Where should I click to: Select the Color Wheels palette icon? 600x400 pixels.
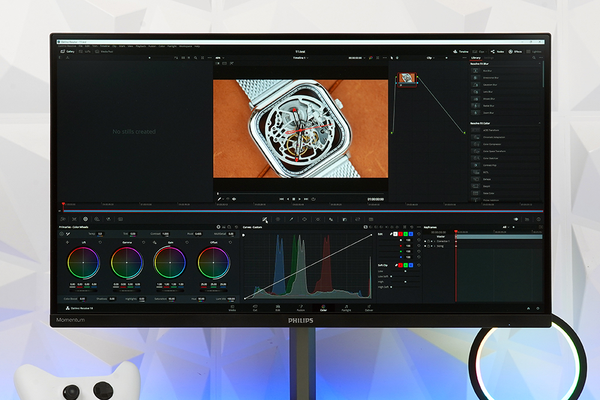coord(85,219)
